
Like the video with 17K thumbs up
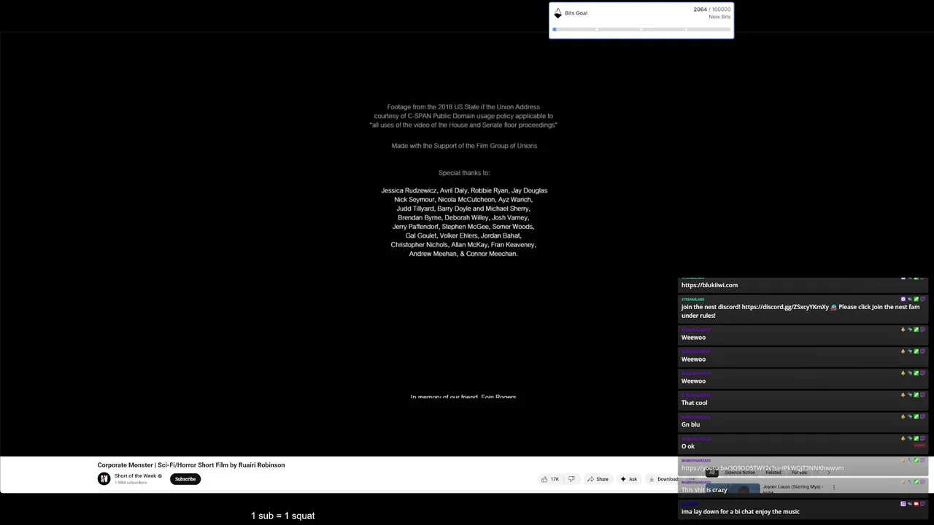tap(550, 479)
